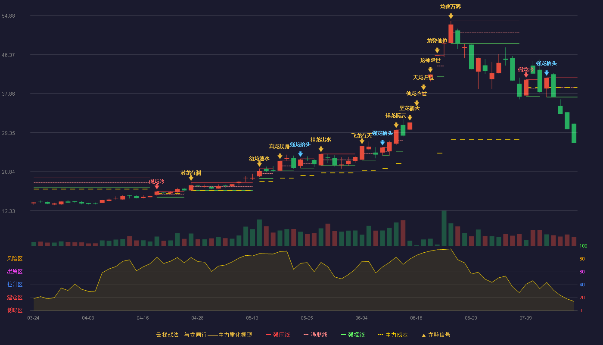The height and width of the screenshot is (345, 603).
Task: Click the 04-03 date label
Action: (88, 318)
